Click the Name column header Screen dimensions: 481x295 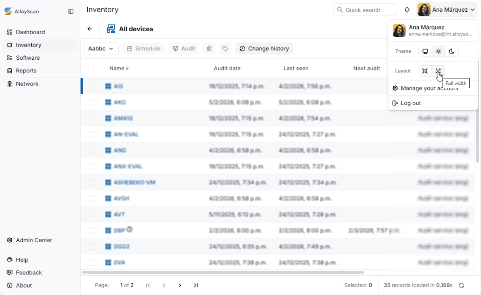[117, 69]
